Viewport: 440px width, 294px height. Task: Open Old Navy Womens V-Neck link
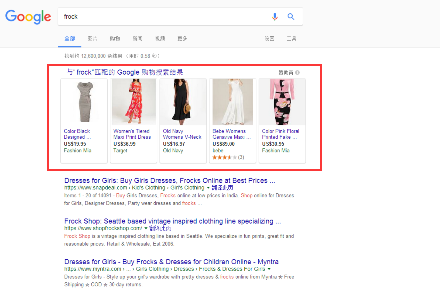[x=182, y=134]
